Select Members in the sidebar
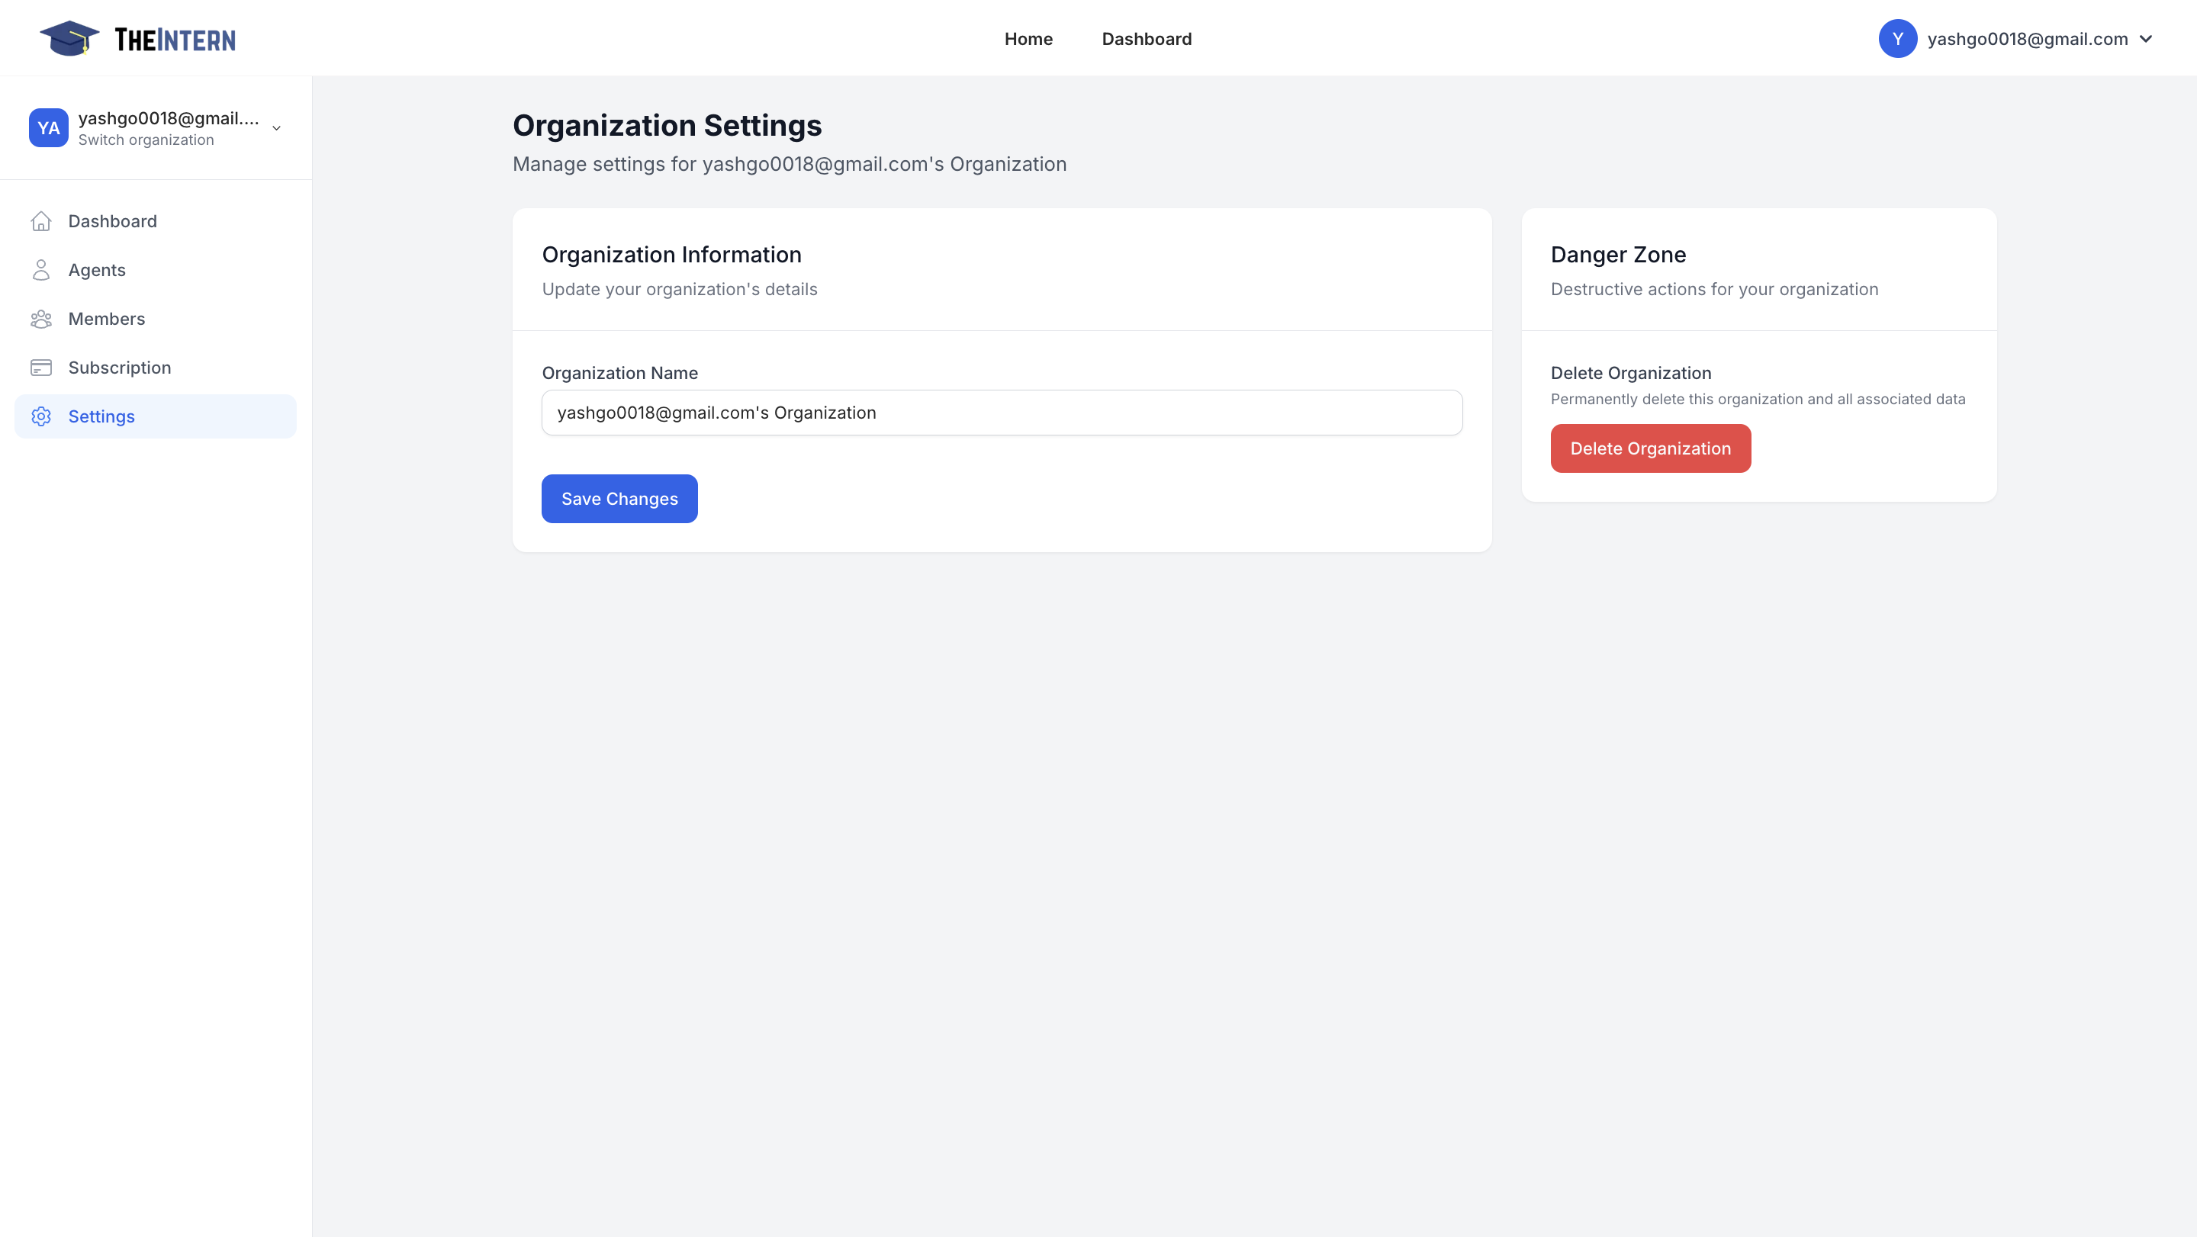The image size is (2197, 1237). [x=107, y=318]
